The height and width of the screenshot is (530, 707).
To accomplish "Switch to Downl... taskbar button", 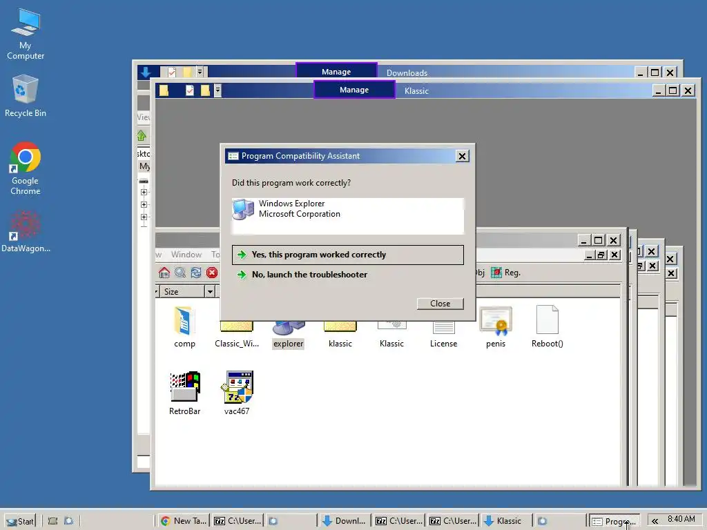I will pyautogui.click(x=345, y=521).
